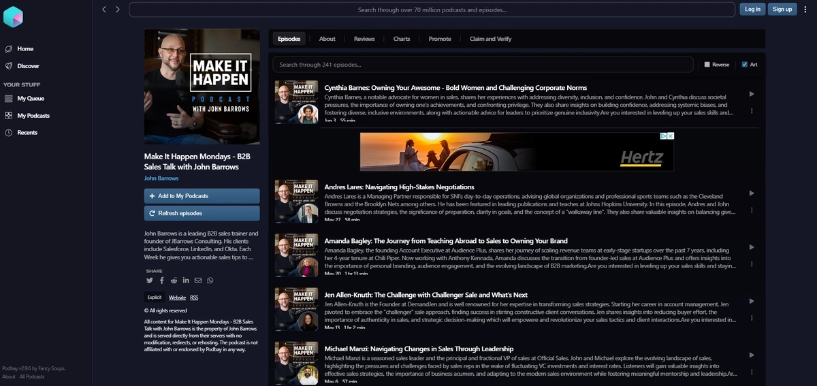
Task: Open the Discover page
Action: (22, 66)
